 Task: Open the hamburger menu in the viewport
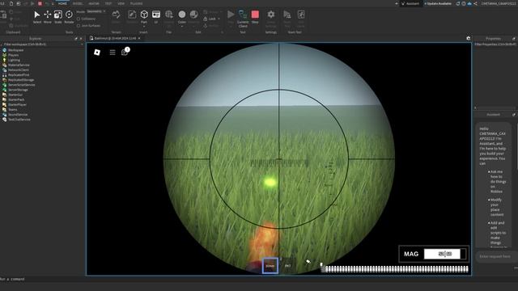113,52
